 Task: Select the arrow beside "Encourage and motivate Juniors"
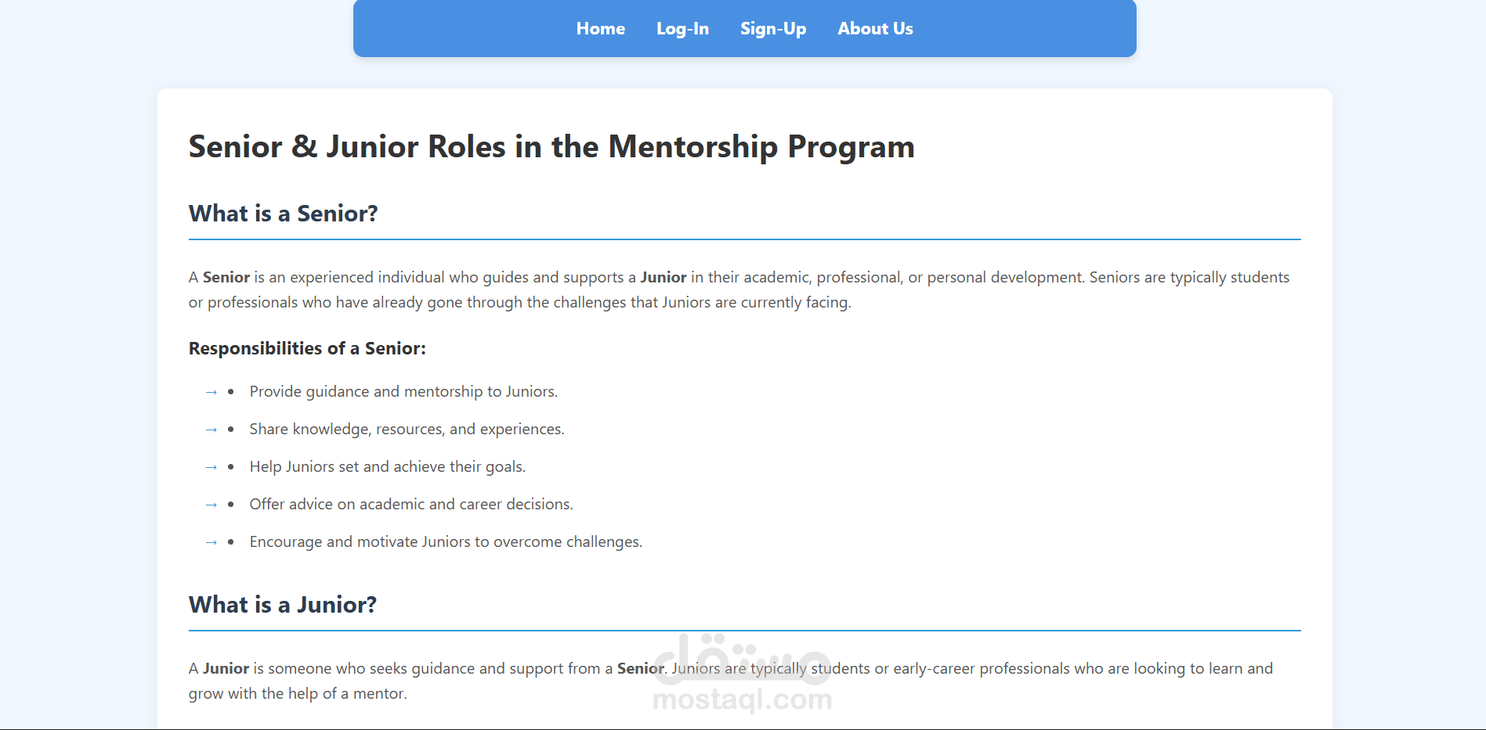coord(210,541)
